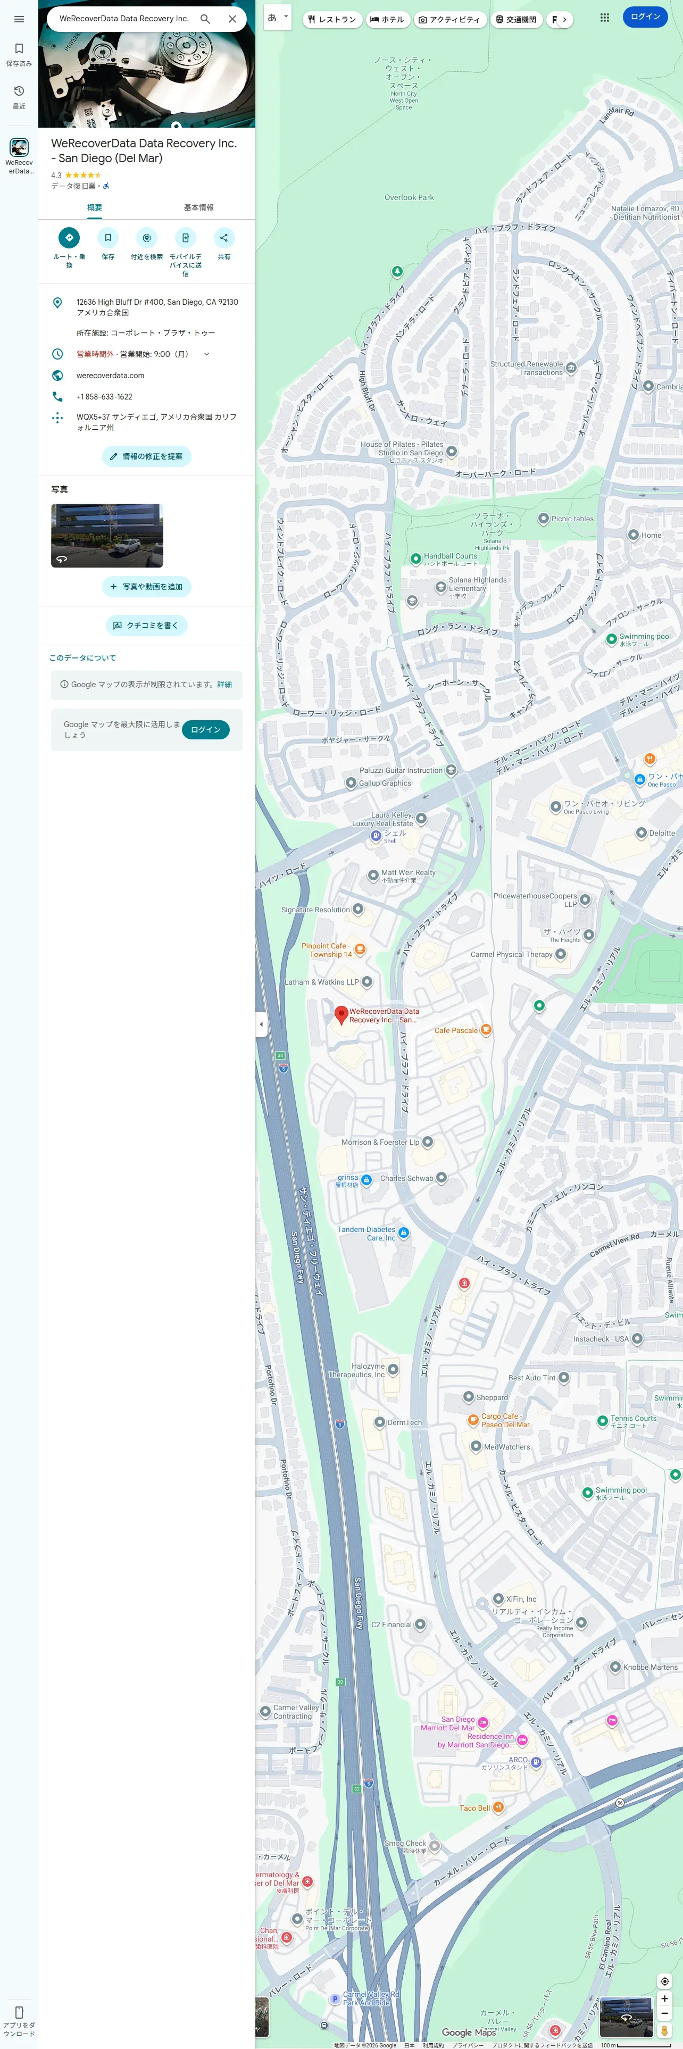Select the Charles Schwab marker
The height and width of the screenshot is (2049, 683).
[442, 1177]
